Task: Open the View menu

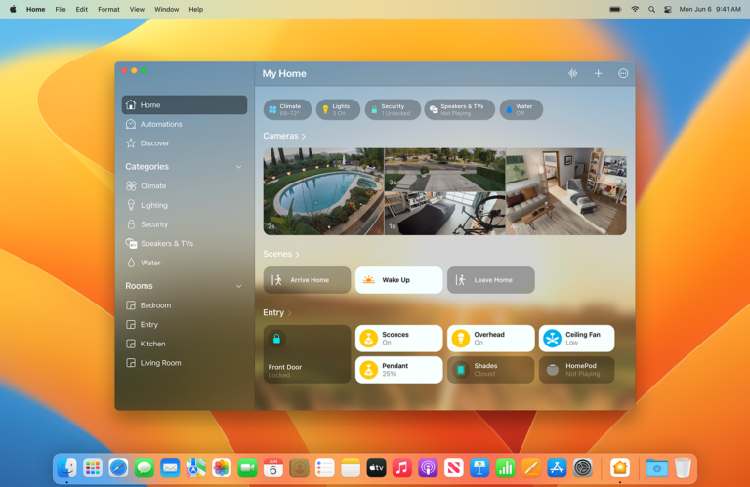Action: tap(137, 9)
